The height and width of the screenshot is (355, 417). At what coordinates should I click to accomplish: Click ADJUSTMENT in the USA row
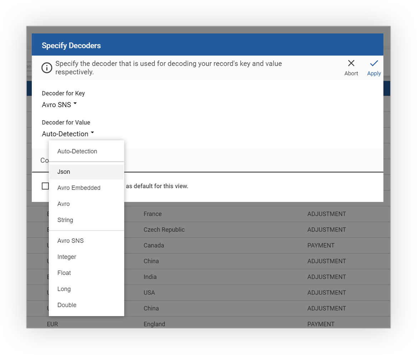click(x=327, y=293)
